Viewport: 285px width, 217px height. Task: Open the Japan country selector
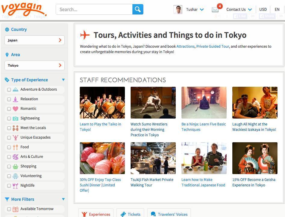pos(35,40)
